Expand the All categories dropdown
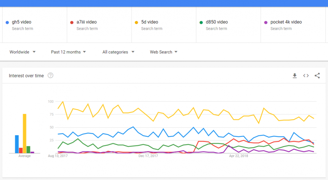 click(118, 52)
